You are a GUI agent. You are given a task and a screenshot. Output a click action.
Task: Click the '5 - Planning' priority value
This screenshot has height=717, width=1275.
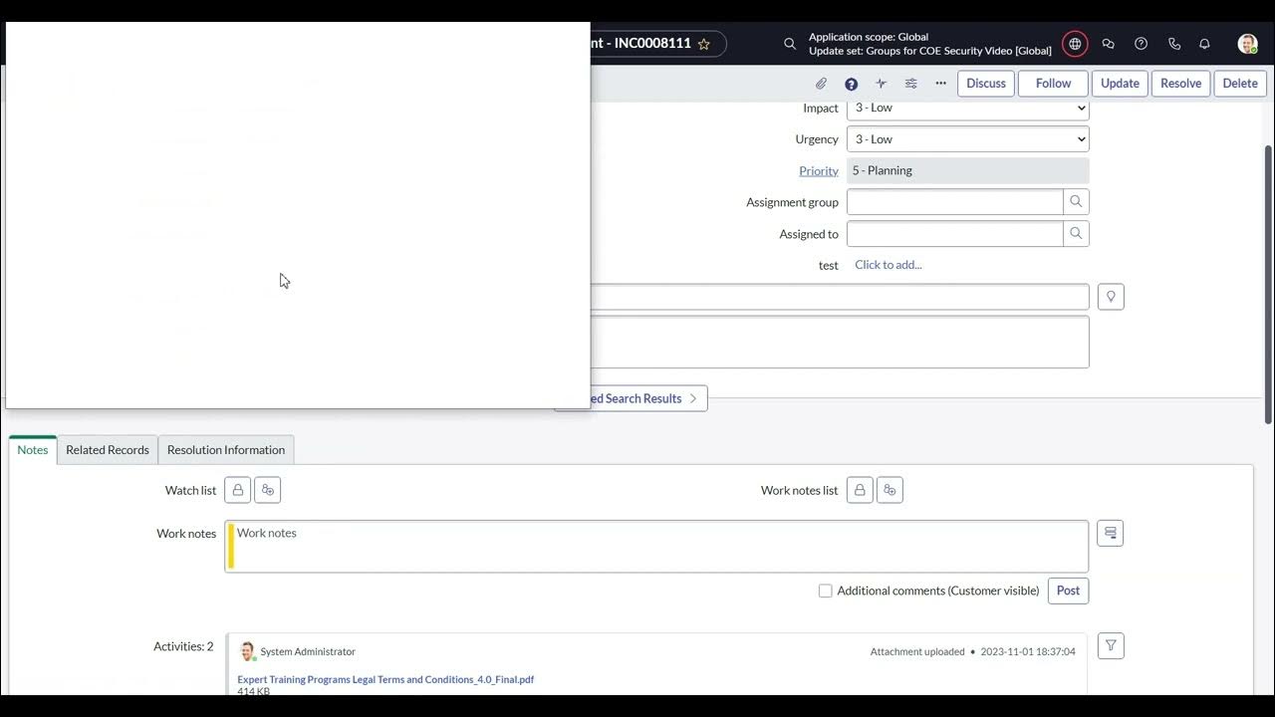coord(967,171)
